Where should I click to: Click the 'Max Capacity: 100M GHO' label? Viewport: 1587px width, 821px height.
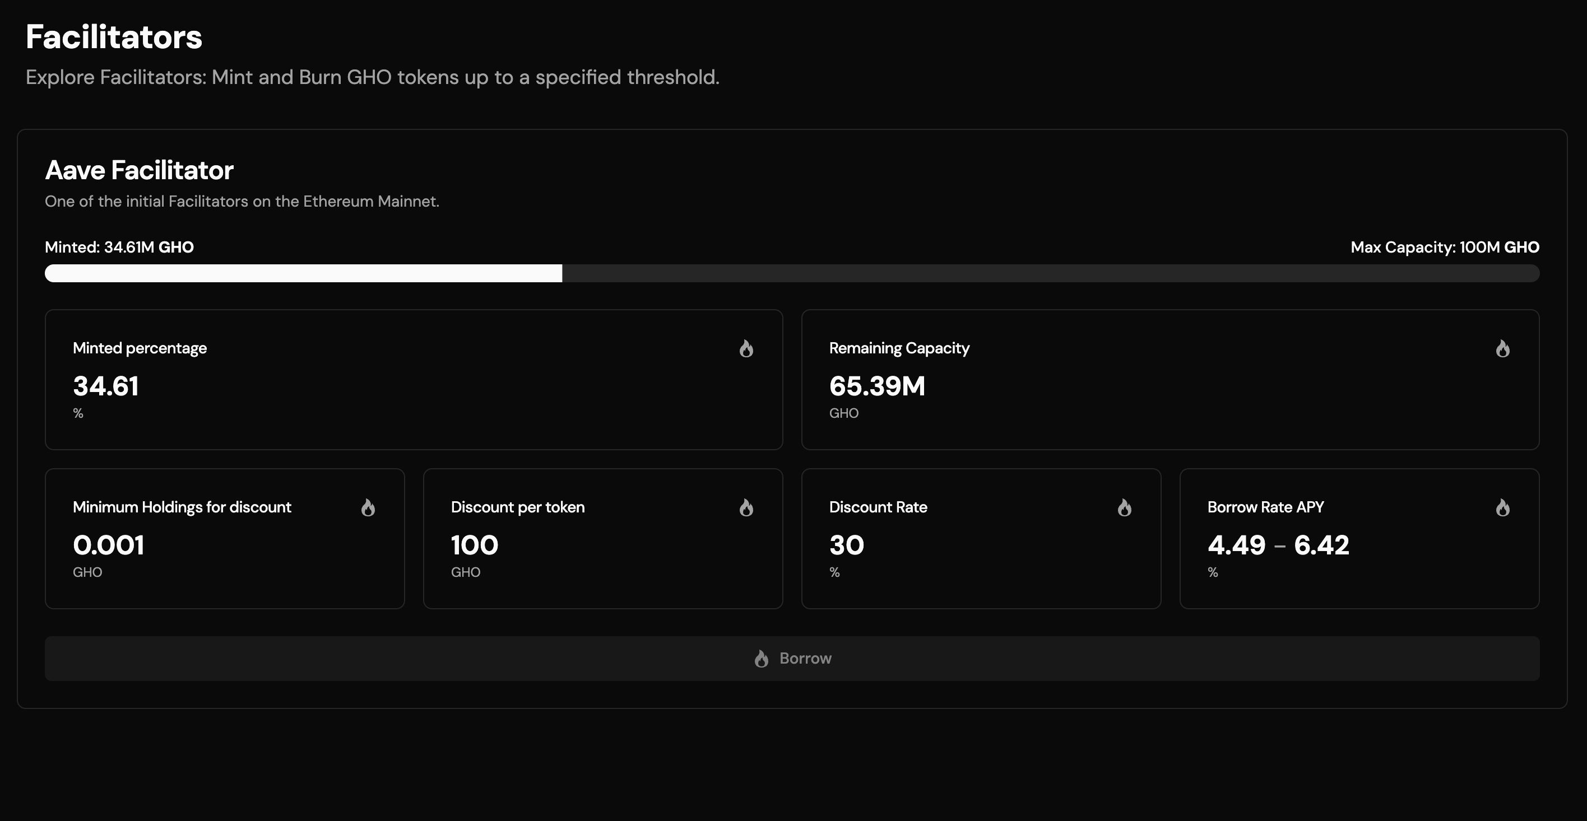1445,247
